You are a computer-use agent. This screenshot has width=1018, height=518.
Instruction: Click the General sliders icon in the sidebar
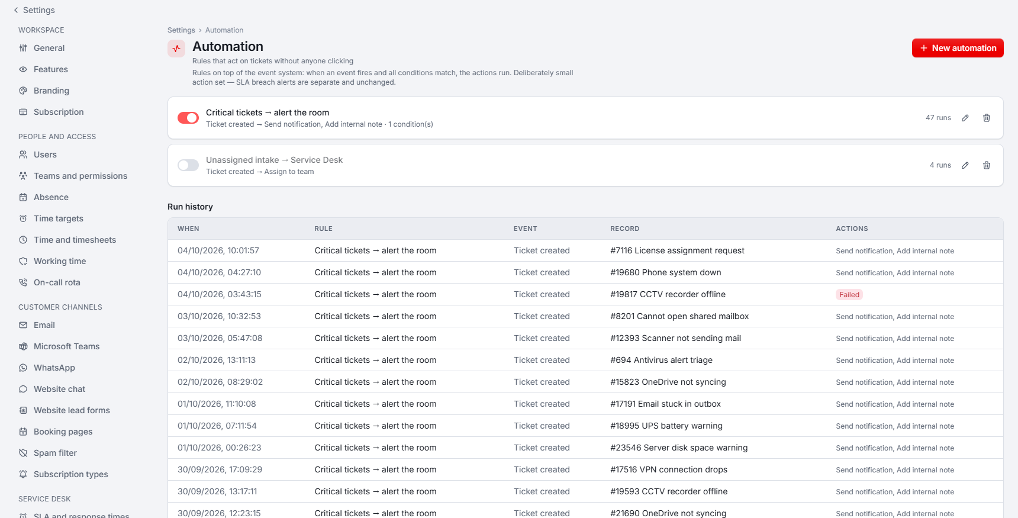23,48
